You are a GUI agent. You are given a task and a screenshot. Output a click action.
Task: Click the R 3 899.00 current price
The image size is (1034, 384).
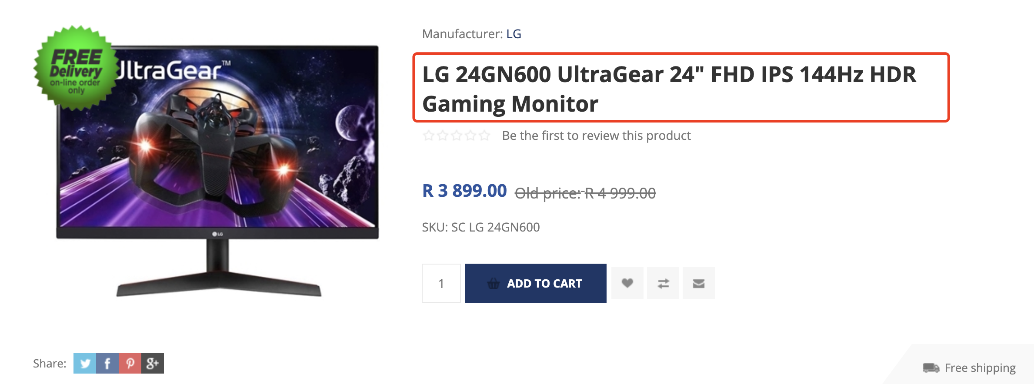tap(464, 191)
